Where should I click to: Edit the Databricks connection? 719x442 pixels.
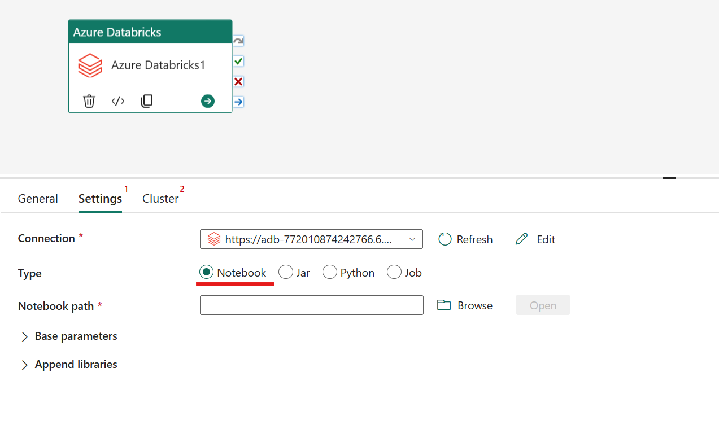(x=534, y=239)
